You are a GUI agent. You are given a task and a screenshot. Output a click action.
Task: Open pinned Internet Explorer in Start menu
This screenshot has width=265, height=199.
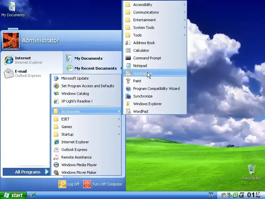coord(32,60)
